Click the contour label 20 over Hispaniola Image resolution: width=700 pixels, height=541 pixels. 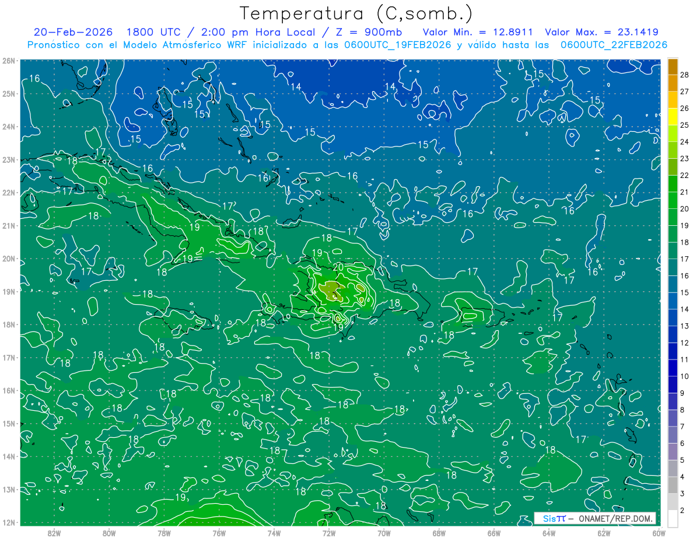click(x=339, y=267)
